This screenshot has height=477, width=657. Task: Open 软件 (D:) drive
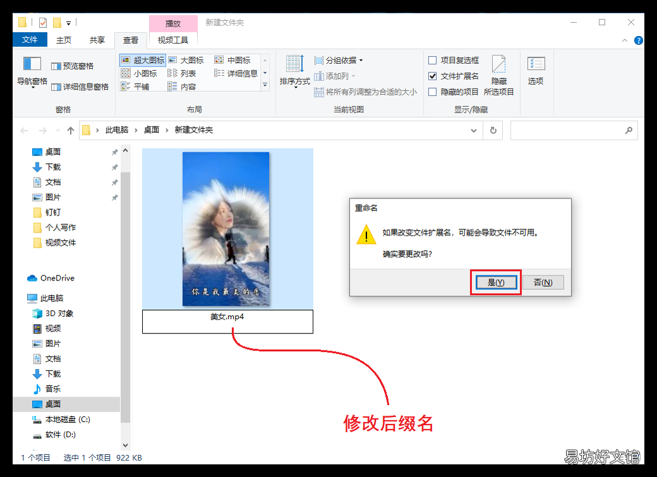click(61, 434)
